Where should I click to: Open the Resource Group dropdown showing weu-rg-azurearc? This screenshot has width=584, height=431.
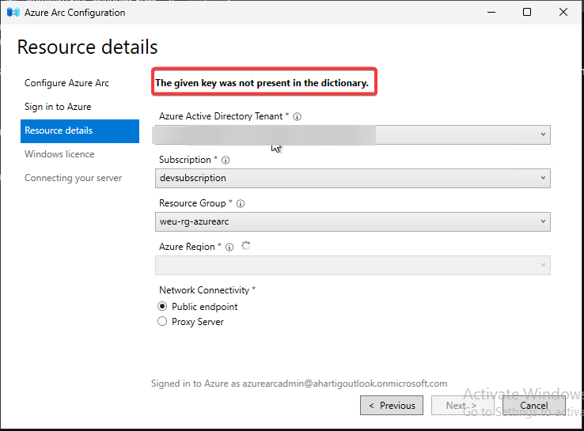352,222
